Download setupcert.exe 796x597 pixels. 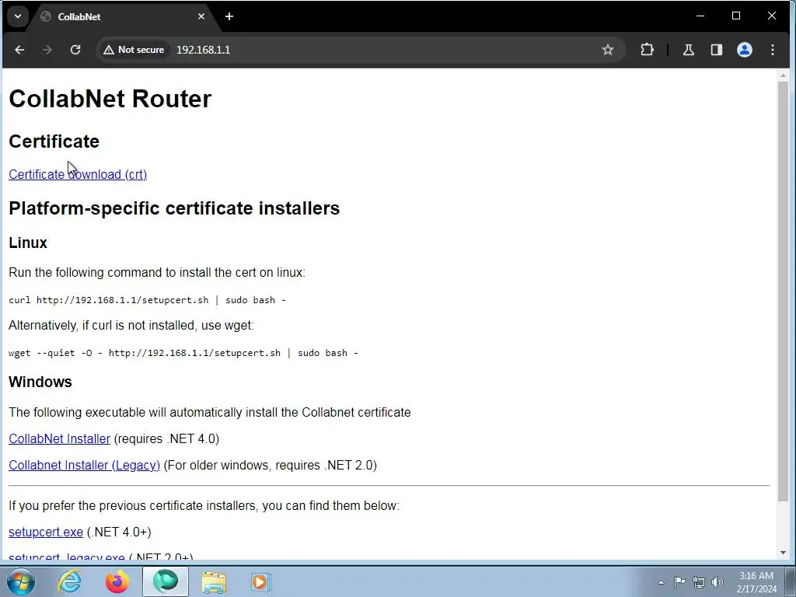(46, 532)
